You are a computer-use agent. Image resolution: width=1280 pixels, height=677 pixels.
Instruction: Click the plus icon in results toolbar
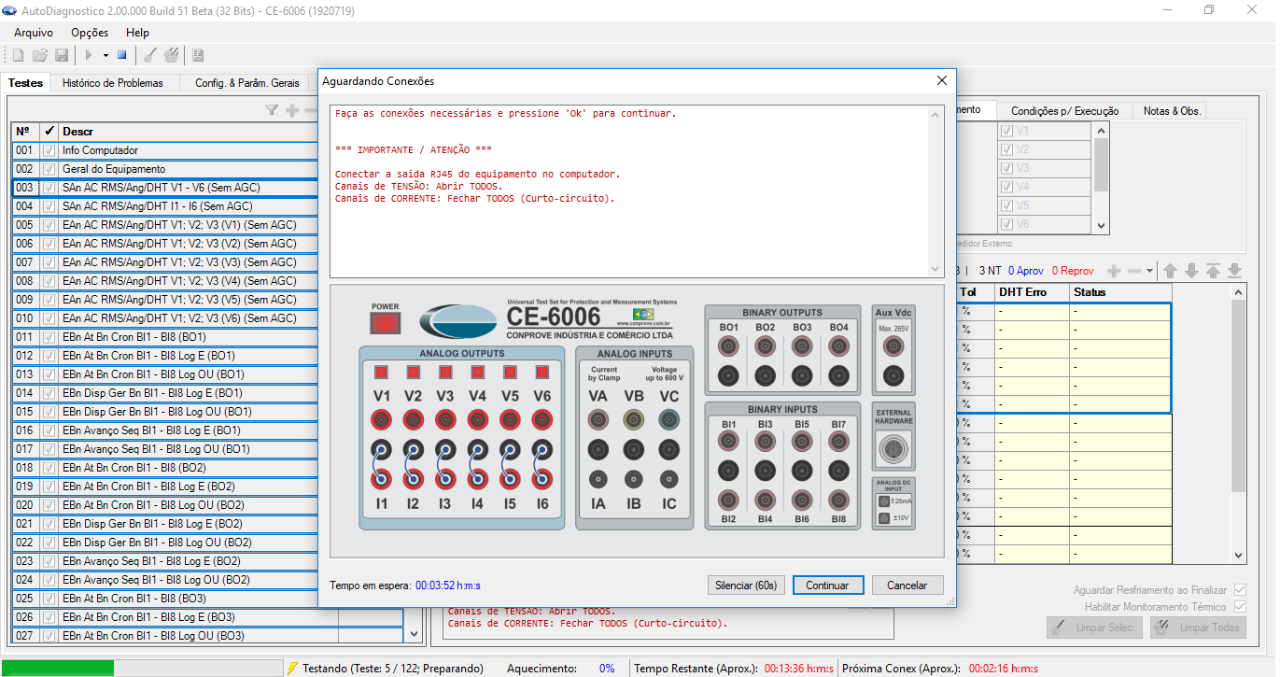coord(1114,271)
